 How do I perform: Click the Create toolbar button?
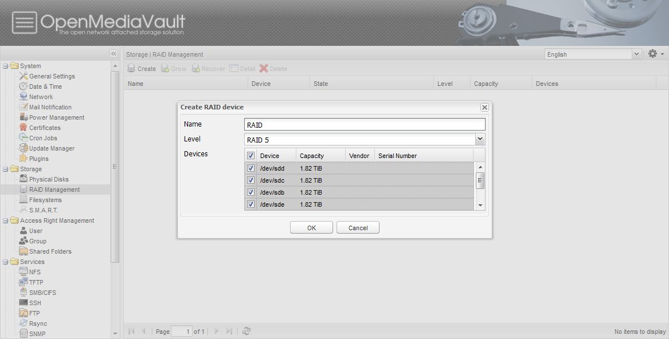pos(142,69)
